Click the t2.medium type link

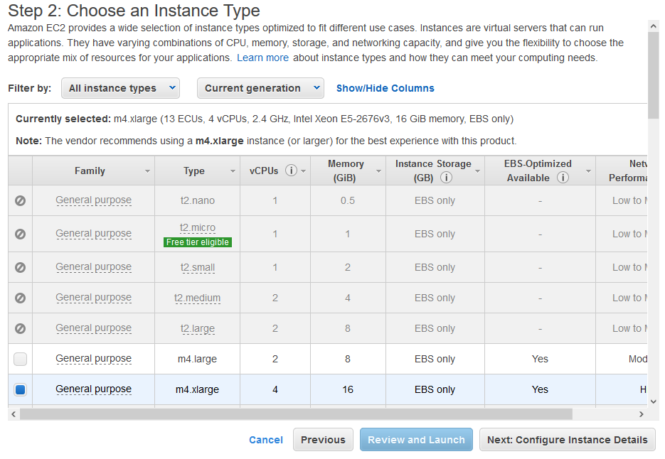[x=197, y=298]
